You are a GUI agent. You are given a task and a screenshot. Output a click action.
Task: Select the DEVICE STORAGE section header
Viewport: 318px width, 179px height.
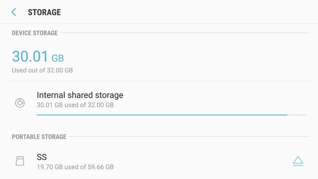pyautogui.click(x=35, y=33)
